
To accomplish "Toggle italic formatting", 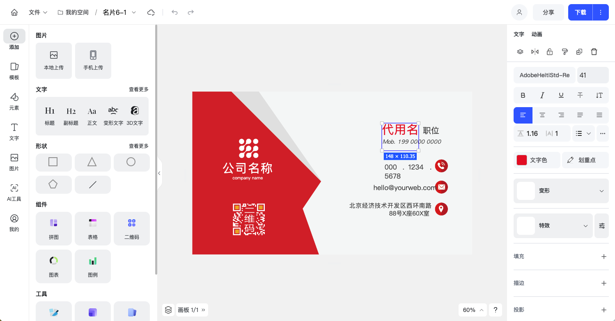I will point(542,95).
